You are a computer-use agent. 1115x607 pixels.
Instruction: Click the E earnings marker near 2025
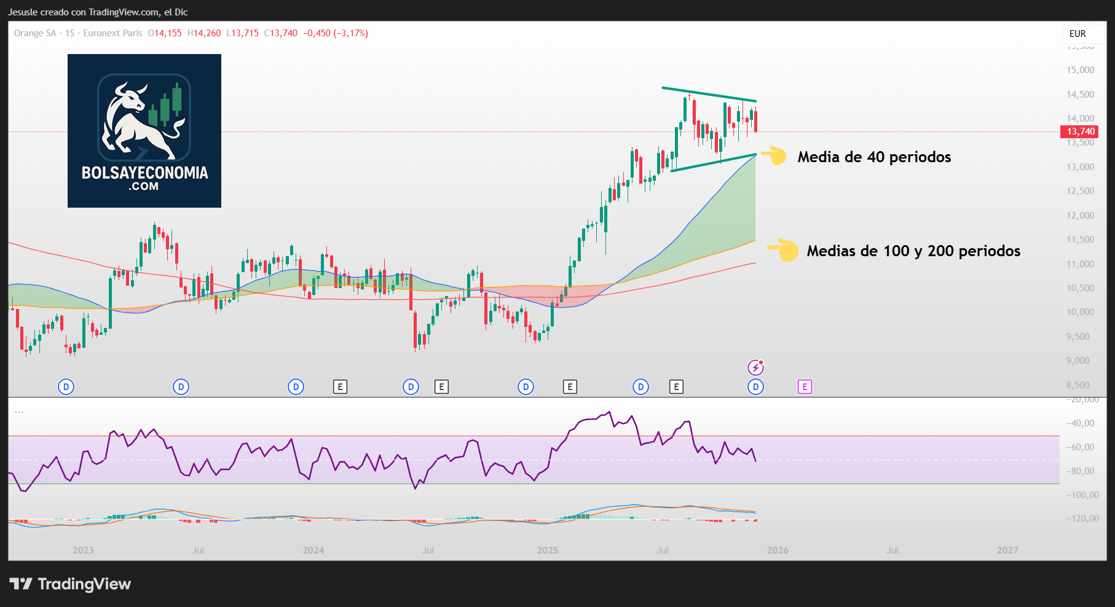tap(570, 387)
